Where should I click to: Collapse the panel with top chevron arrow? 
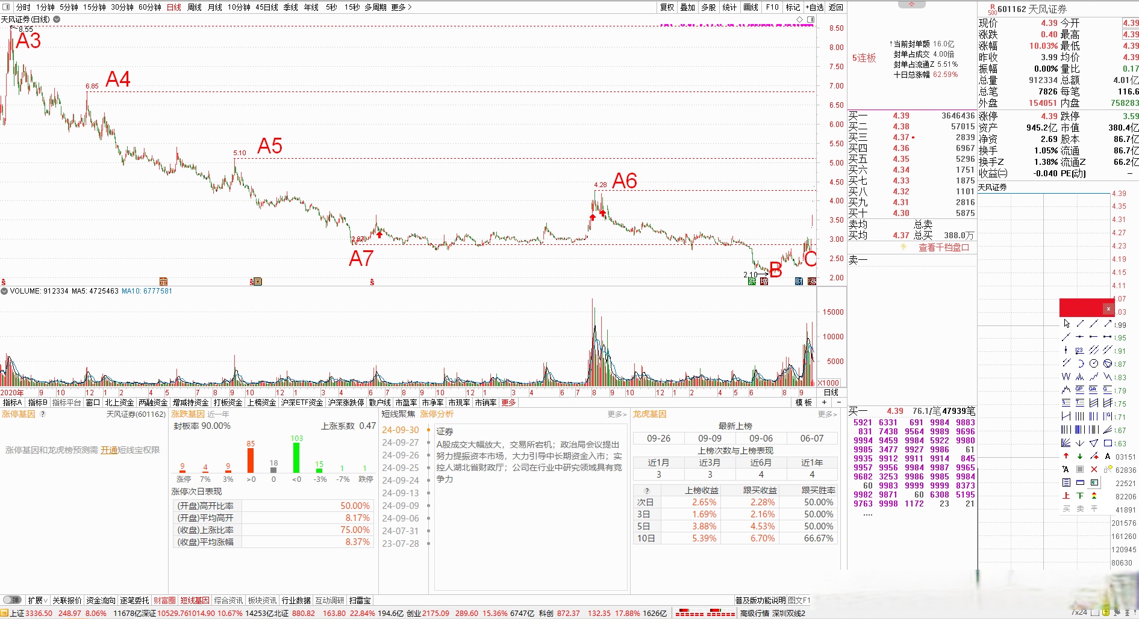911,4
